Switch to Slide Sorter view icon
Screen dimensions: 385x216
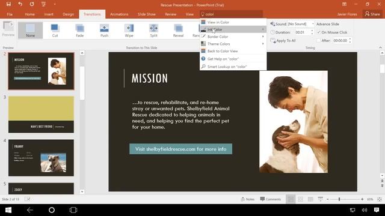(301, 199)
